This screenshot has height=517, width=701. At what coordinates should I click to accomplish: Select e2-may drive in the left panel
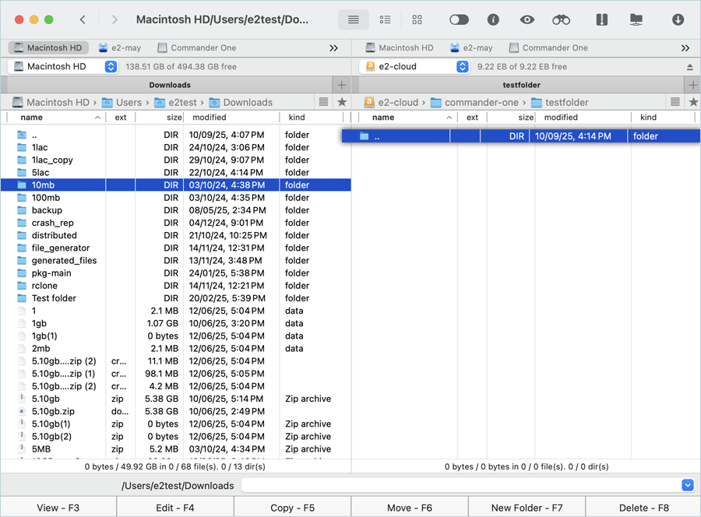119,47
